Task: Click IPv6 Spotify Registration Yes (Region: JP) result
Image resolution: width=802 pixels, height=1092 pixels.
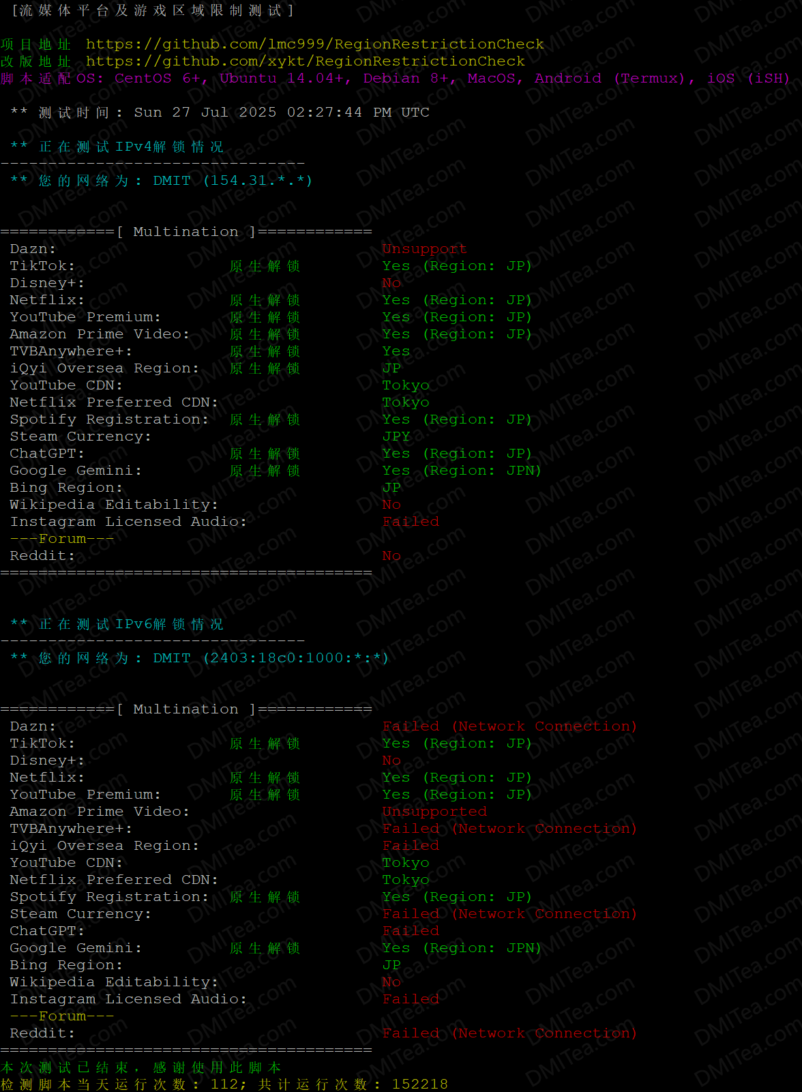Action: pos(457,897)
